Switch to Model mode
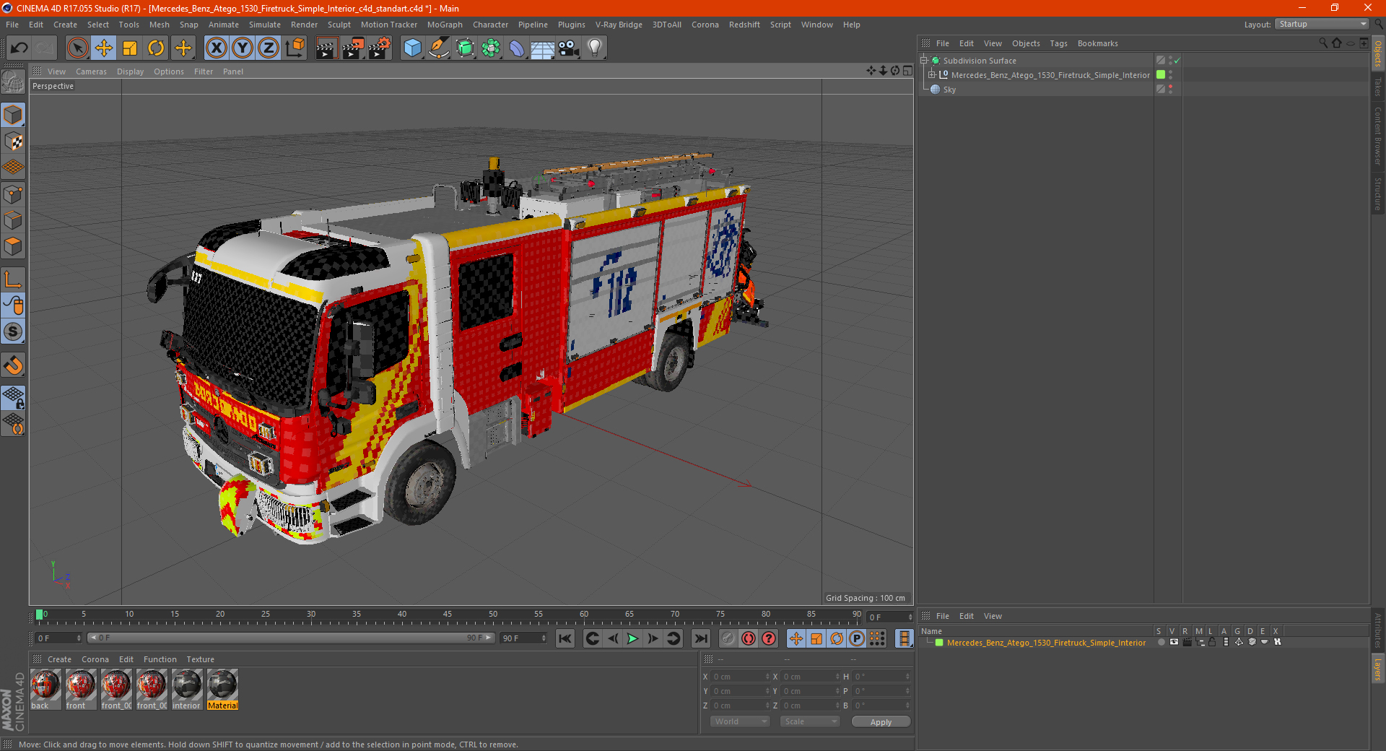The height and width of the screenshot is (751, 1386). pyautogui.click(x=13, y=116)
